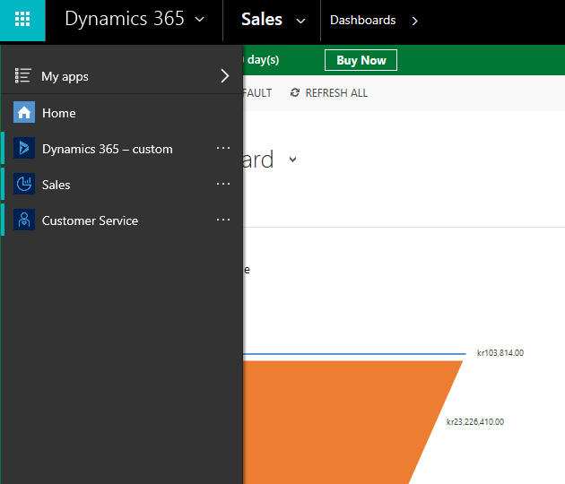Expand the Sales area dropdown chevron

(300, 21)
